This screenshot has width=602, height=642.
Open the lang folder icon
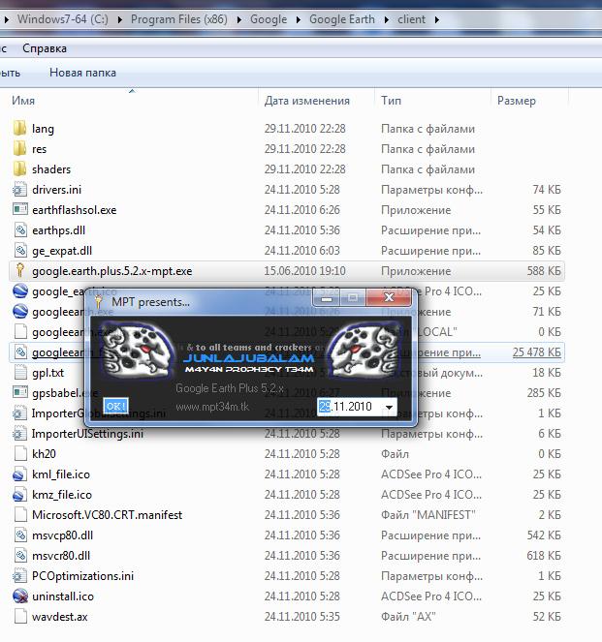(19, 128)
